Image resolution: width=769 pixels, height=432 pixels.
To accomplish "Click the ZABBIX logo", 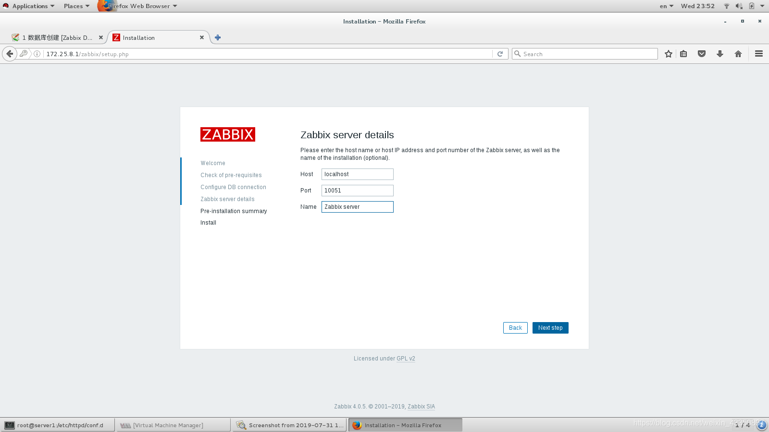I will tap(228, 134).
